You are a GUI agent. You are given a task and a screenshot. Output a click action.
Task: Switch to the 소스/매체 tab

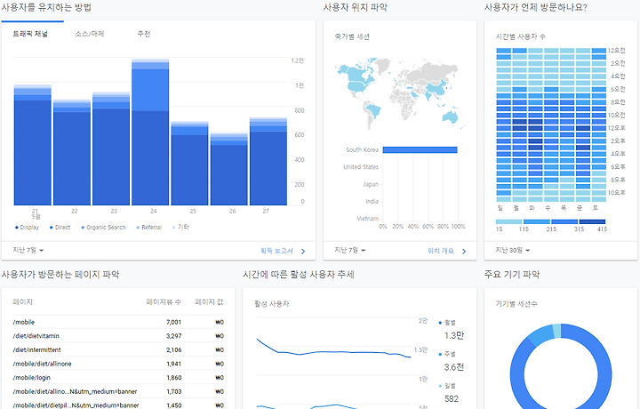click(x=90, y=34)
